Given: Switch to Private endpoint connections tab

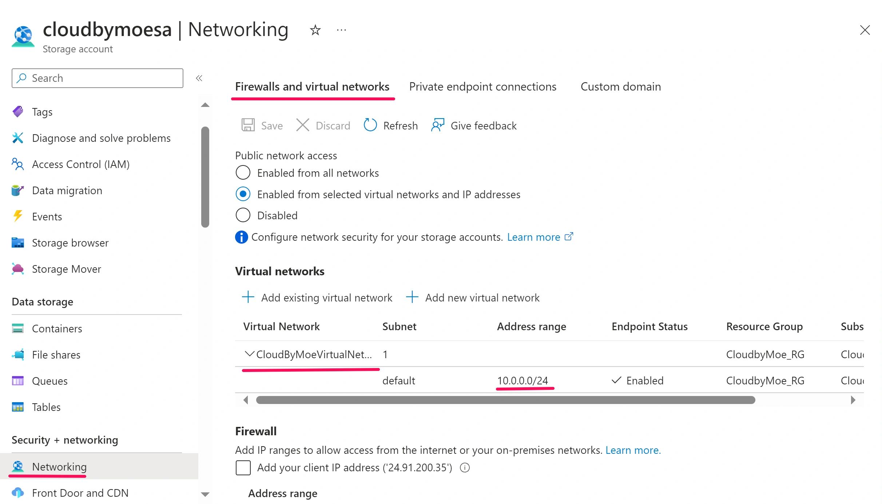Looking at the screenshot, I should 483,87.
